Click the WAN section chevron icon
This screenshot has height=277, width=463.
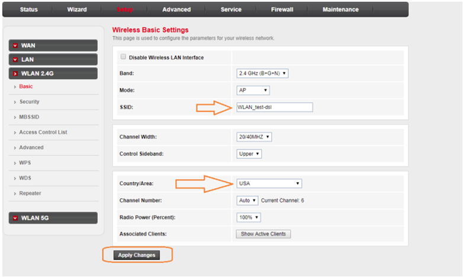click(15, 46)
